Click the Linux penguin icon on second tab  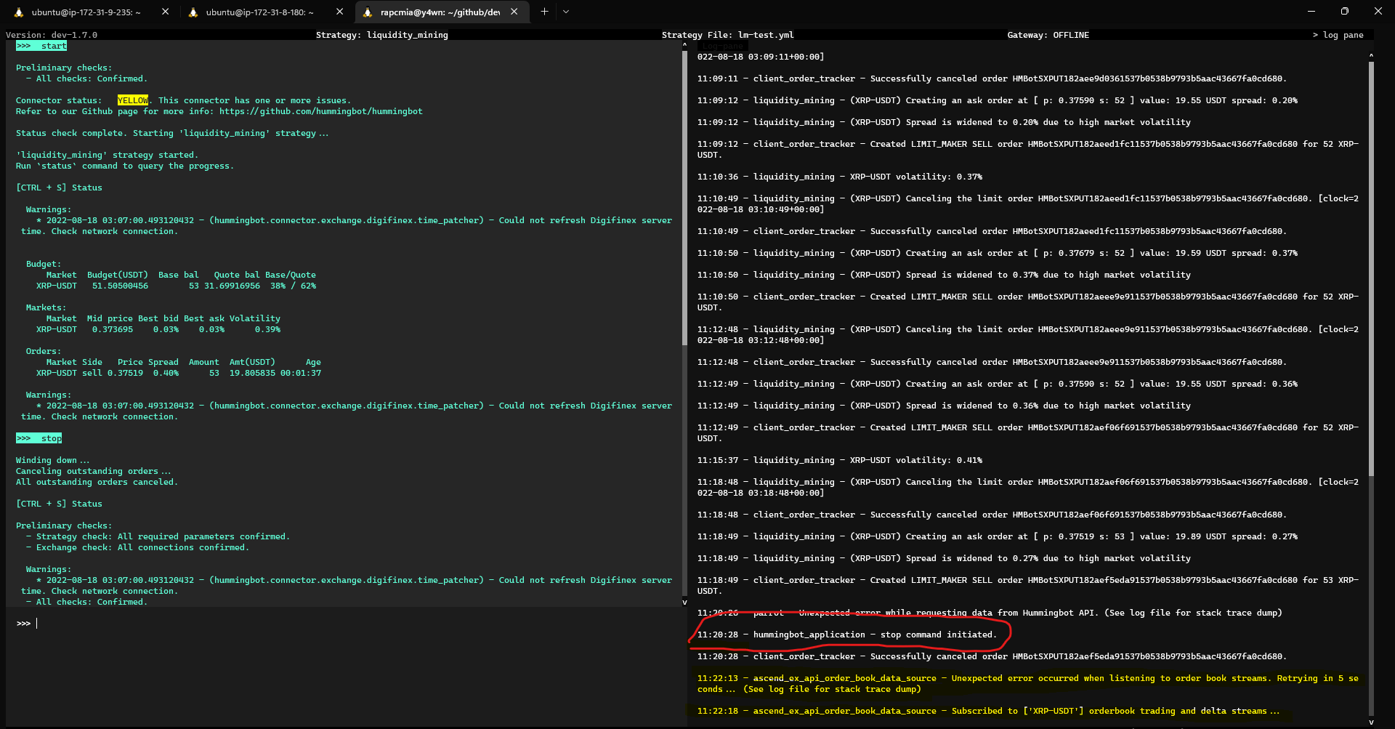[x=193, y=12]
